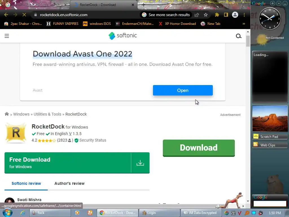Click the Not Connected weather gadget
The height and width of the screenshot is (217, 289).
[x=270, y=39]
